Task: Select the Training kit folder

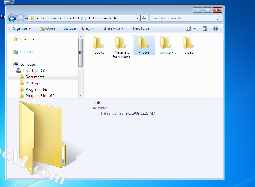Action: [x=167, y=45]
